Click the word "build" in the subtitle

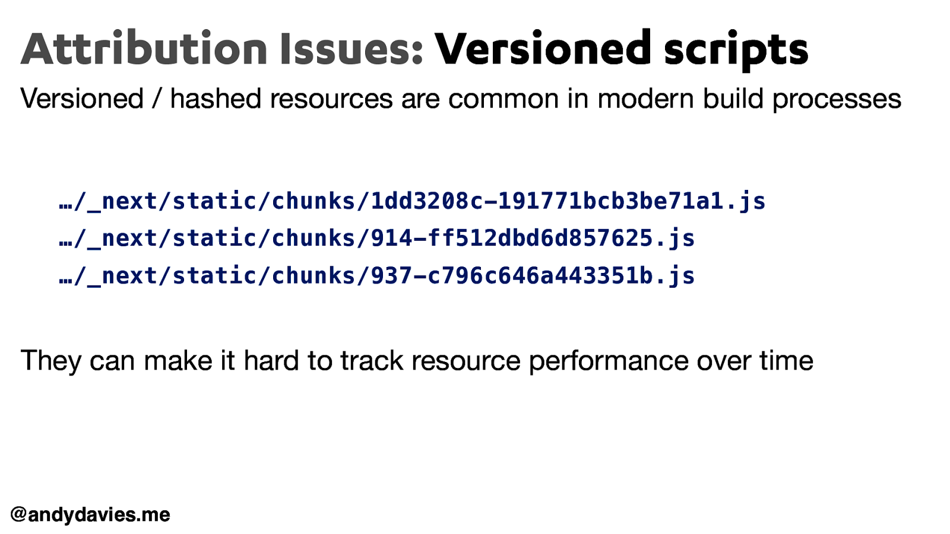click(733, 98)
